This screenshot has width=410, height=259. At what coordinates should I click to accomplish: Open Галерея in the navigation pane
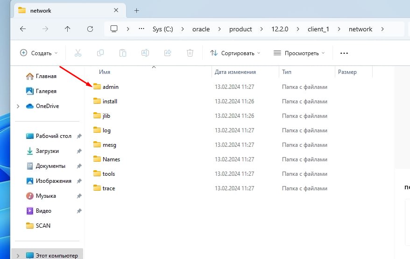41,91
